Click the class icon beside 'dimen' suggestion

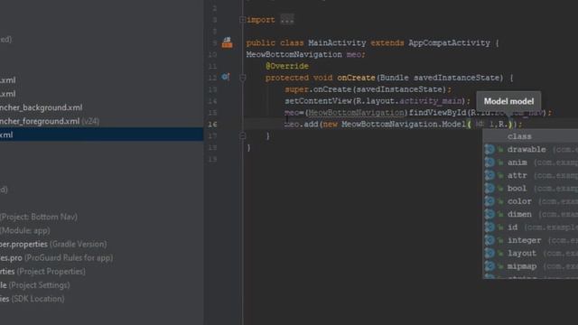489,214
